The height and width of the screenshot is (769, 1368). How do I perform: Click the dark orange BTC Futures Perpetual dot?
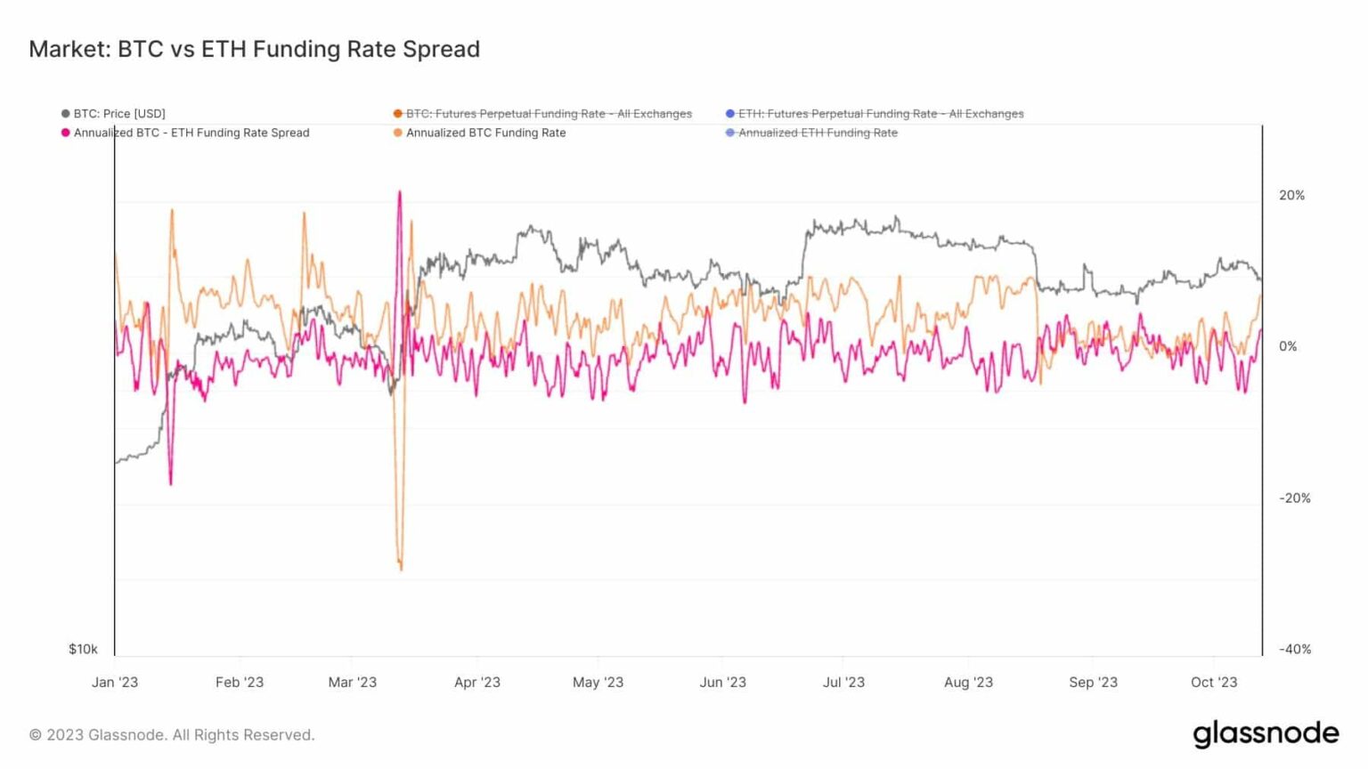[397, 114]
